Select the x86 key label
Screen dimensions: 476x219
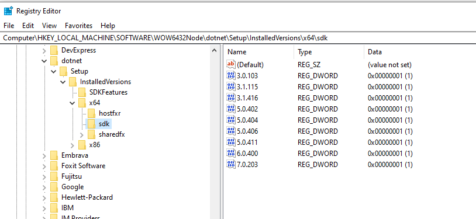pos(95,145)
